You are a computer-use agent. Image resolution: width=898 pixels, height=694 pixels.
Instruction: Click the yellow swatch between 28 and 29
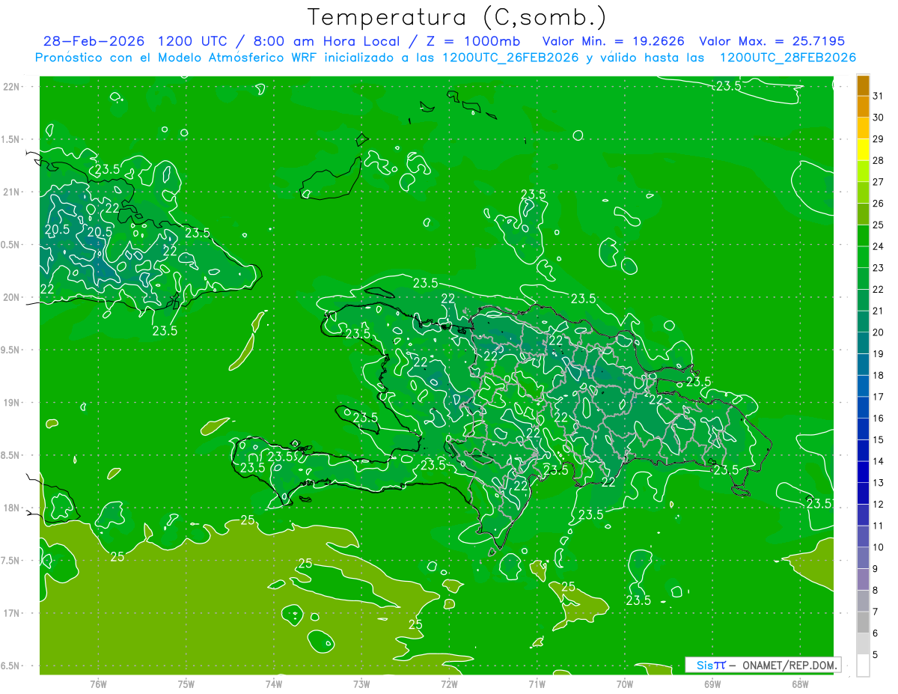pos(863,150)
